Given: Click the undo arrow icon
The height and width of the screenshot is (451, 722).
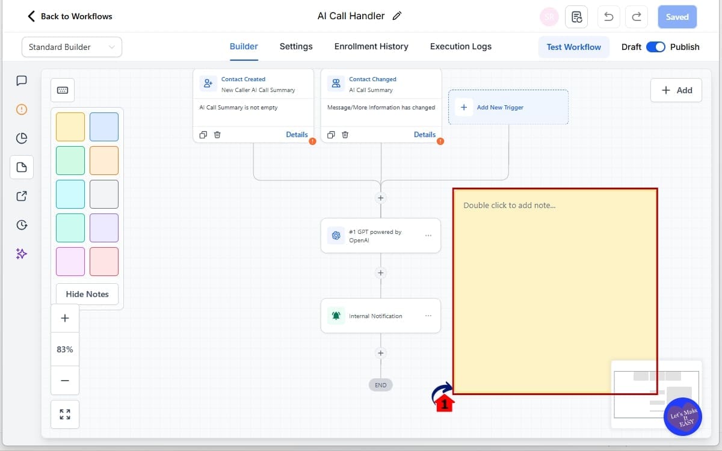Looking at the screenshot, I should point(608,17).
